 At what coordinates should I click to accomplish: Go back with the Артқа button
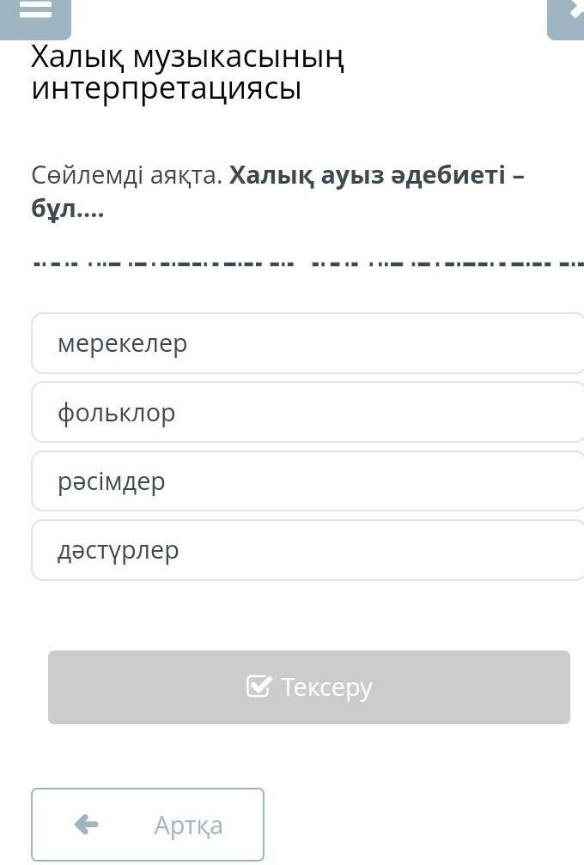point(148,825)
